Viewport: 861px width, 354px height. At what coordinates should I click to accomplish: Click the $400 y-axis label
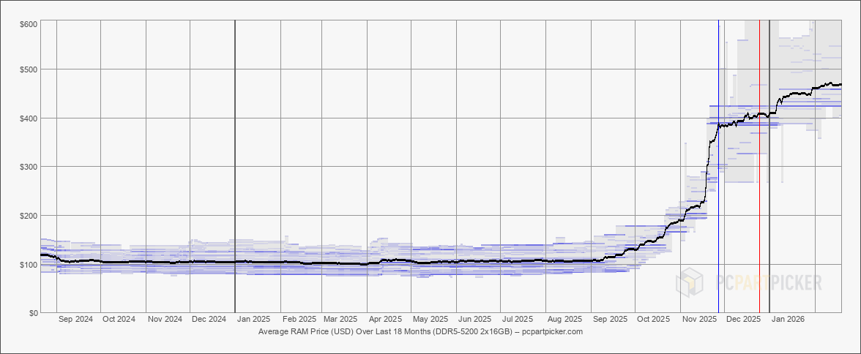click(30, 118)
